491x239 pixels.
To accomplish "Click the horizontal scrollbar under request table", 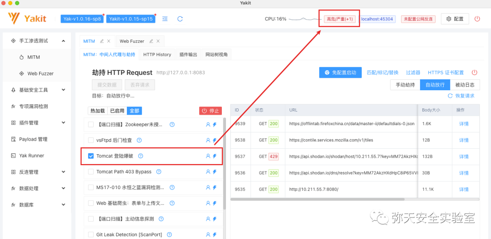I will tap(317, 199).
